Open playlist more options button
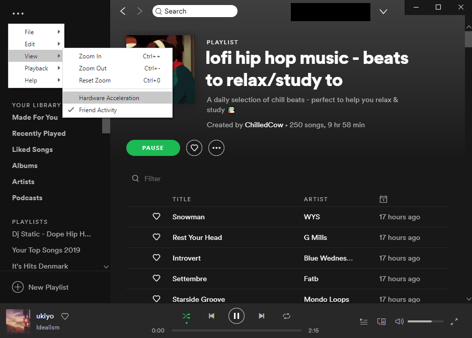The height and width of the screenshot is (338, 472). pyautogui.click(x=216, y=148)
